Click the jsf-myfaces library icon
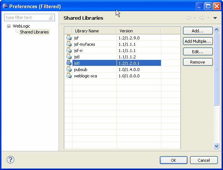 tap(69, 44)
